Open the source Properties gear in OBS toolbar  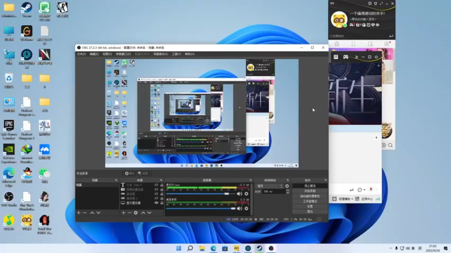130,173
